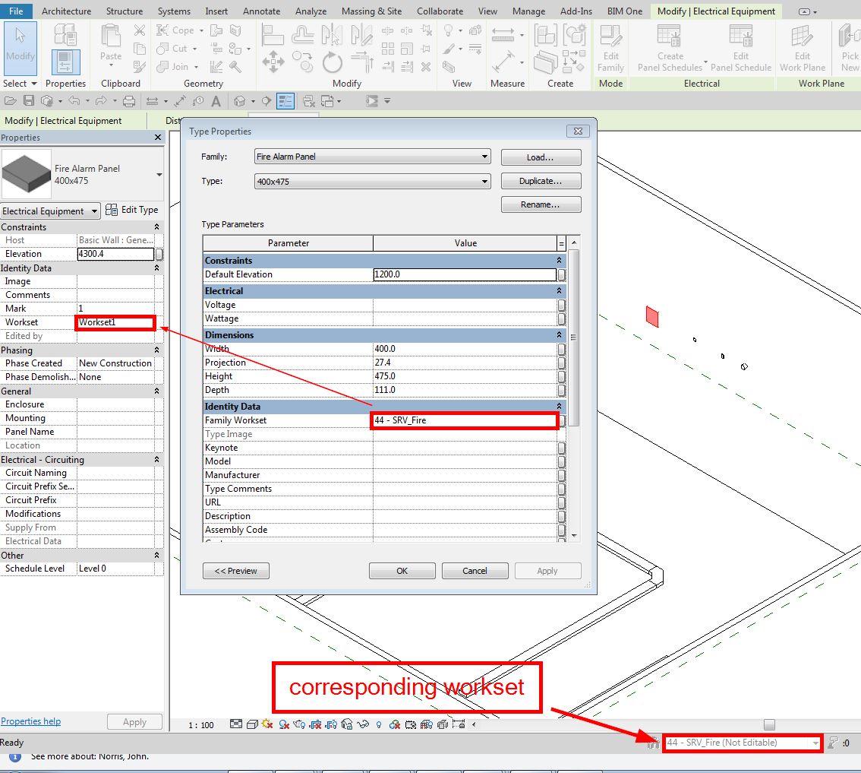Click the Print icon in quick access toolbar

pyautogui.click(x=129, y=101)
